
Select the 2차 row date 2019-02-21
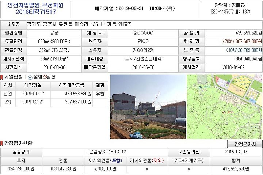33,102
